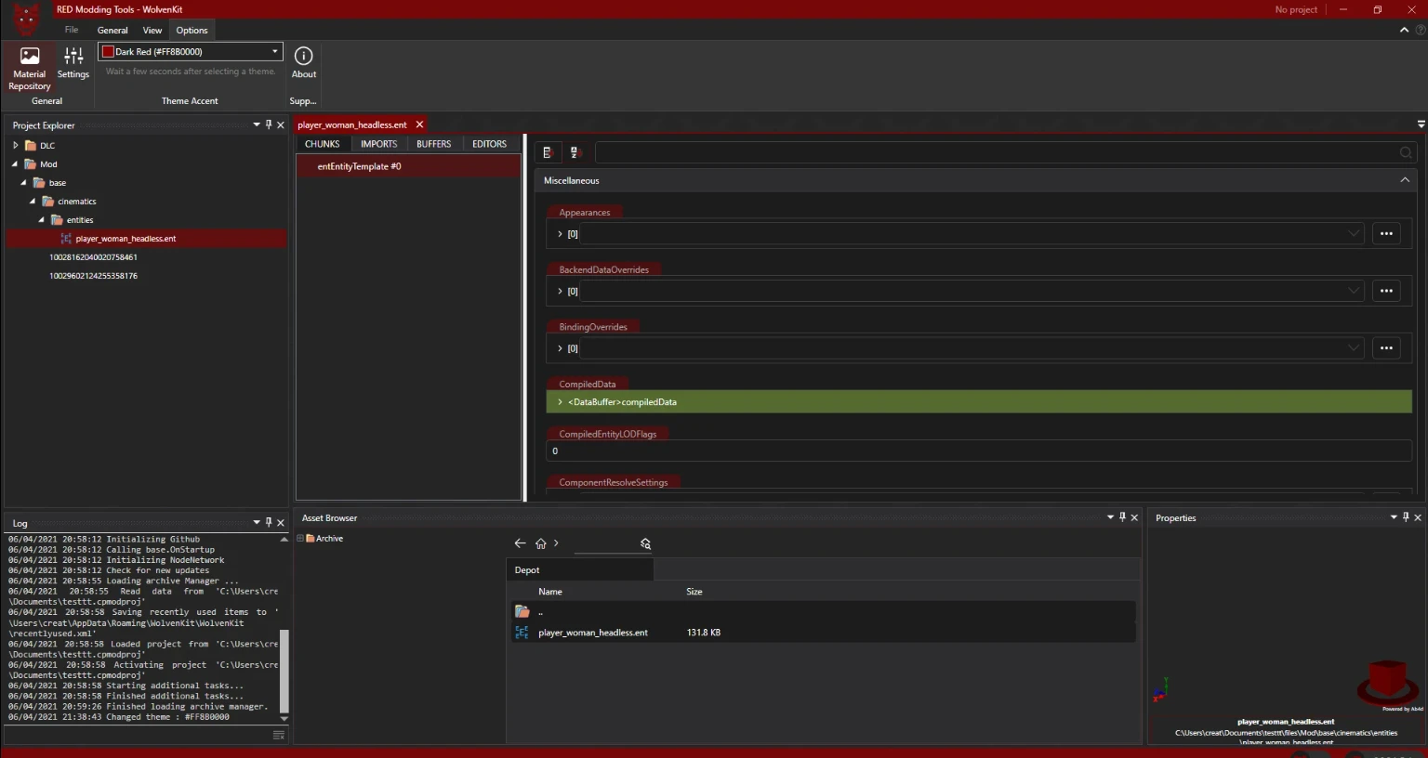Open the BindingOverrides dropdown arrow
1428x758 pixels.
(x=1354, y=348)
